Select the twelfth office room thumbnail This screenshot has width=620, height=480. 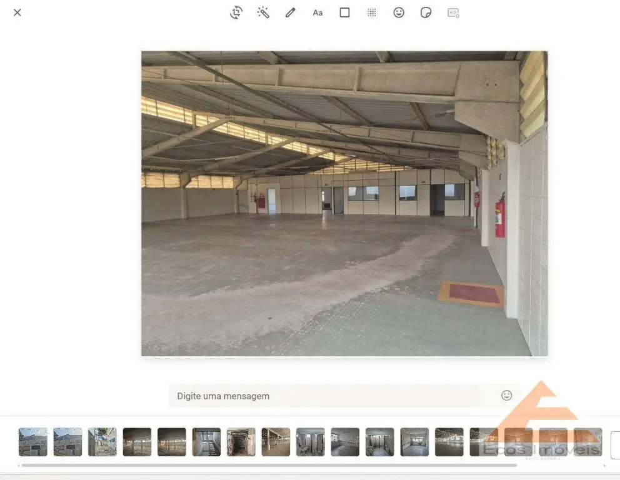click(414, 442)
